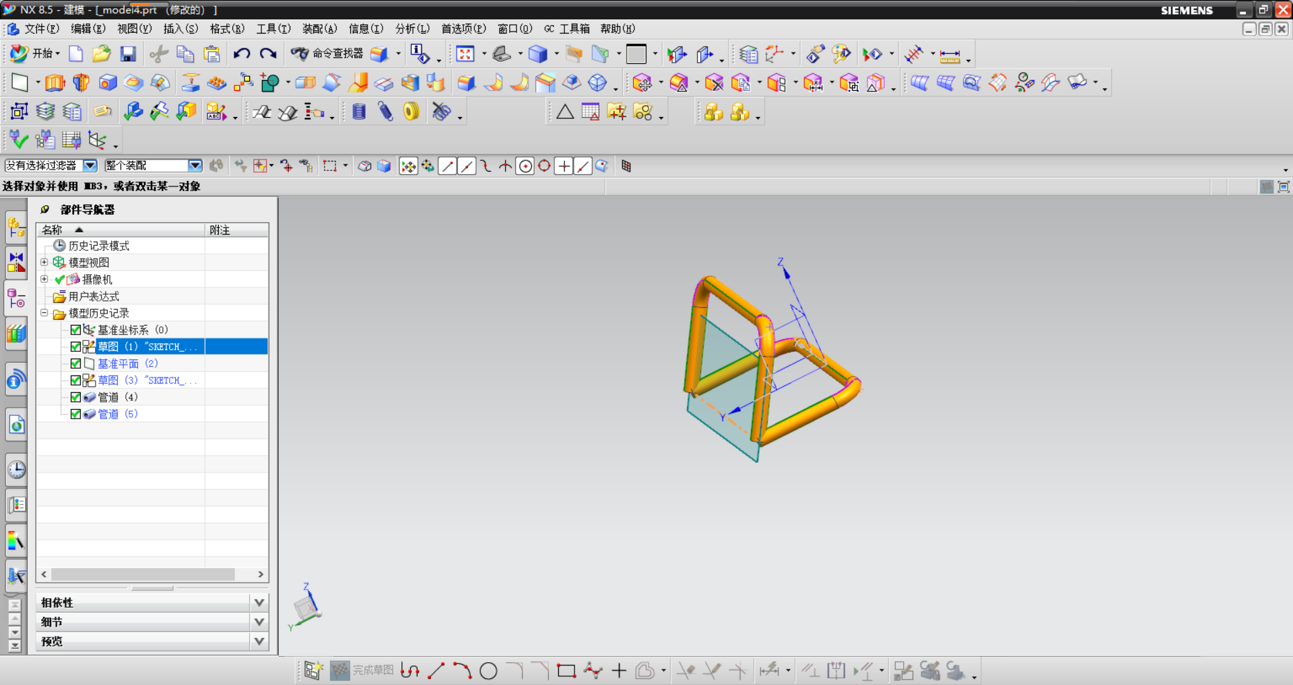Select the Arc sketch tool
The image size is (1293, 685).
tap(462, 670)
